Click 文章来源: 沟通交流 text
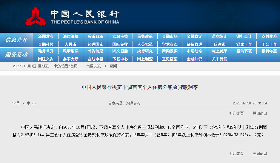280x163 pixels. 124,104
